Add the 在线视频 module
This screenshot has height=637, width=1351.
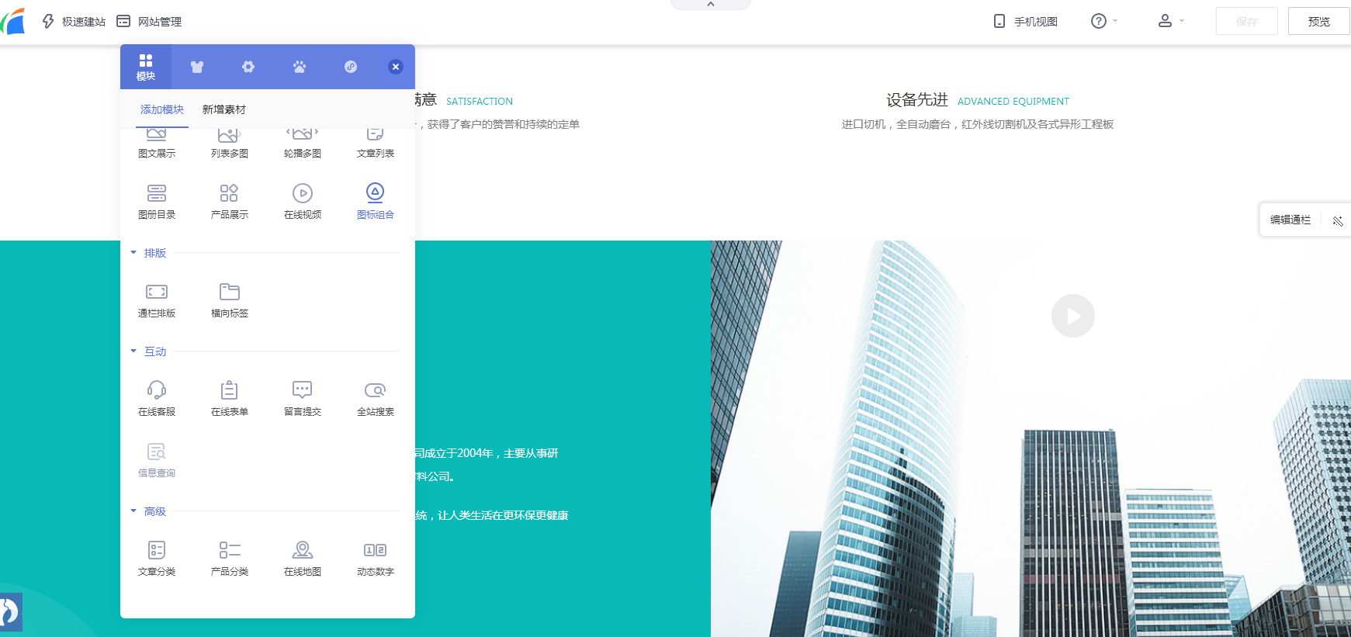point(302,200)
